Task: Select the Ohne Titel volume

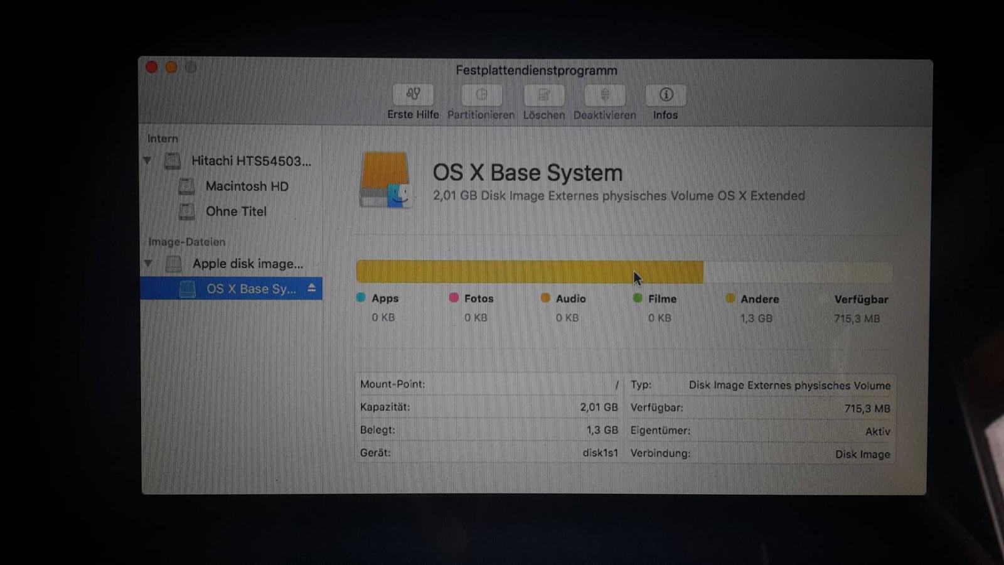Action: pyautogui.click(x=236, y=212)
